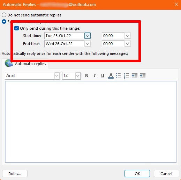Cancel the Automatic Replies dialog
181x180 pixels.
pyautogui.click(x=166, y=174)
